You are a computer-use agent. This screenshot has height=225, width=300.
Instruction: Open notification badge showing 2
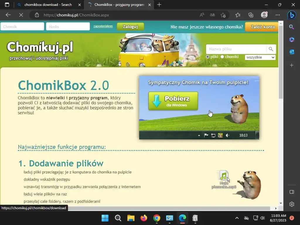[292, 218]
